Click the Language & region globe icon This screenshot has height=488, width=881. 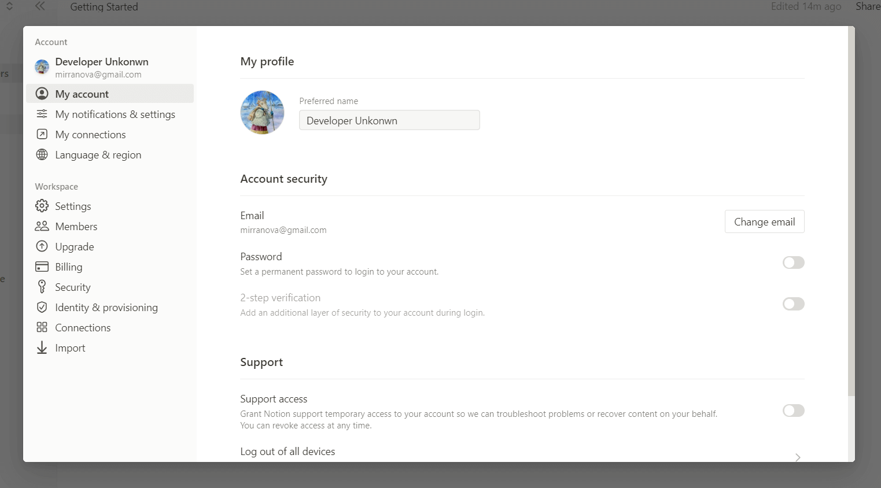coord(42,154)
